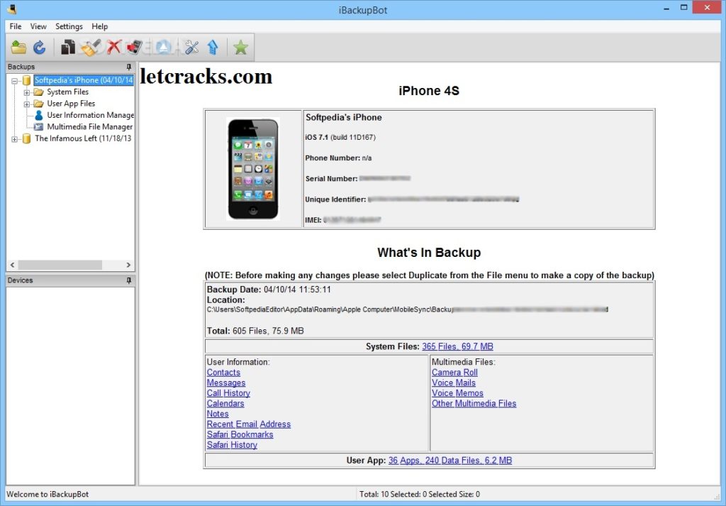
Task: Open the Other Multimedia Files link
Action: point(474,403)
